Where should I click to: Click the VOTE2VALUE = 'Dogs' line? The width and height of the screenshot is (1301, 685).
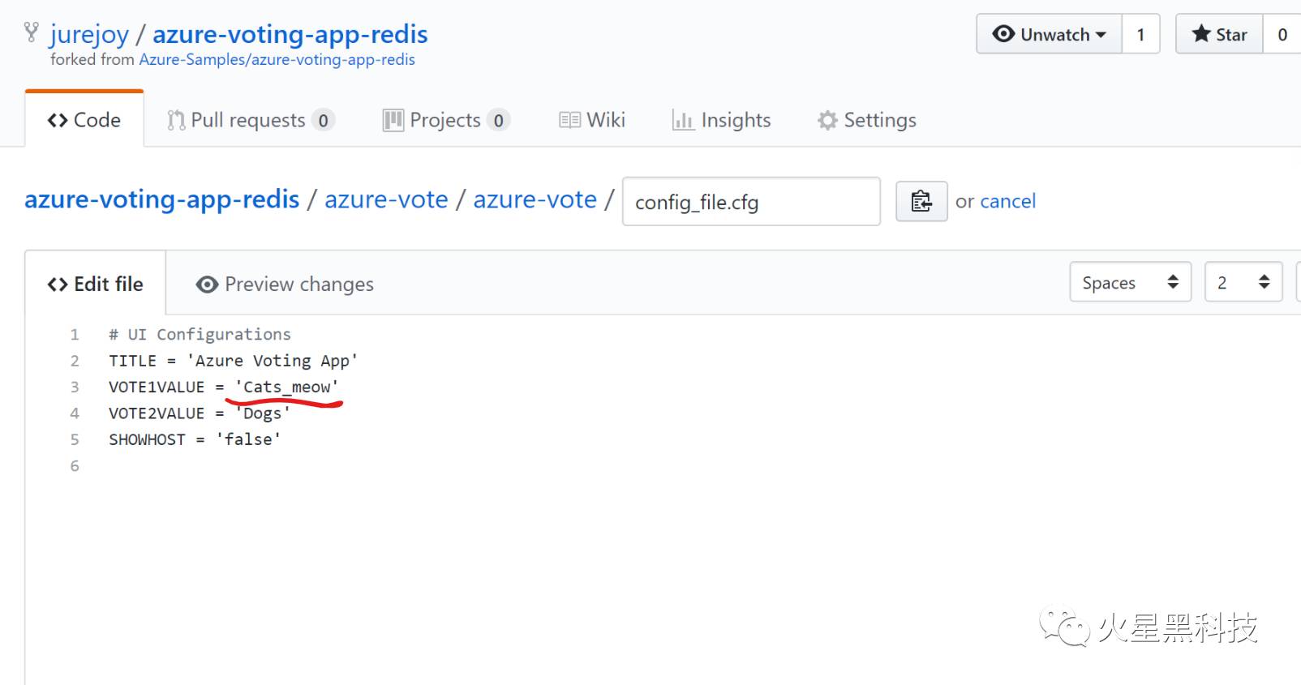point(199,413)
